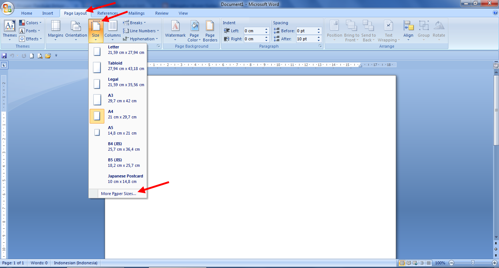This screenshot has width=499, height=268.
Task: Click the tab selector box at ruler corner
Action: tap(4, 65)
